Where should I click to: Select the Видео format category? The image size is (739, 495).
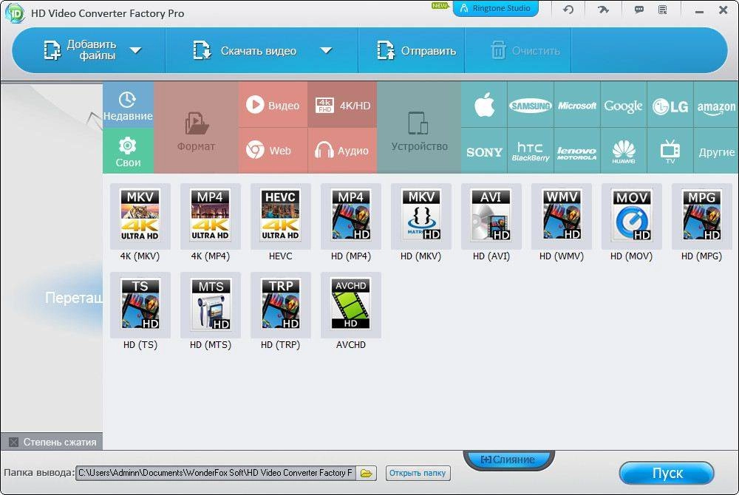coord(273,105)
